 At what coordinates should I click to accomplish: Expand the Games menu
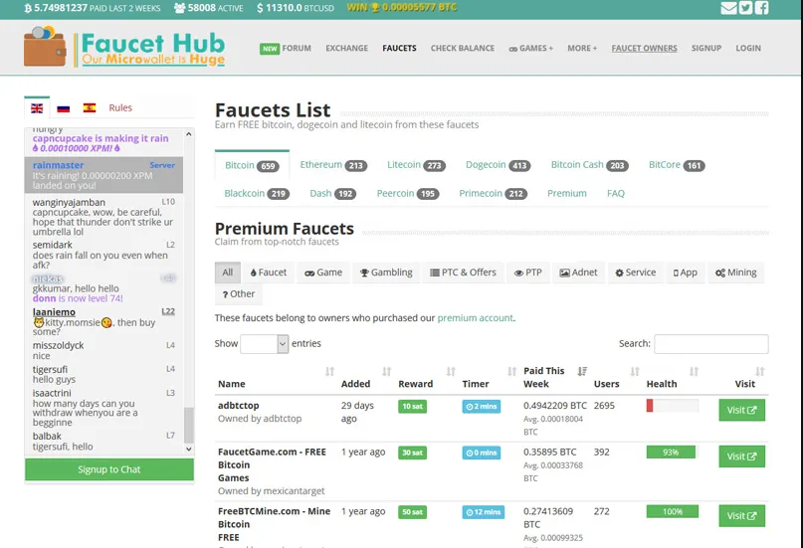531,48
